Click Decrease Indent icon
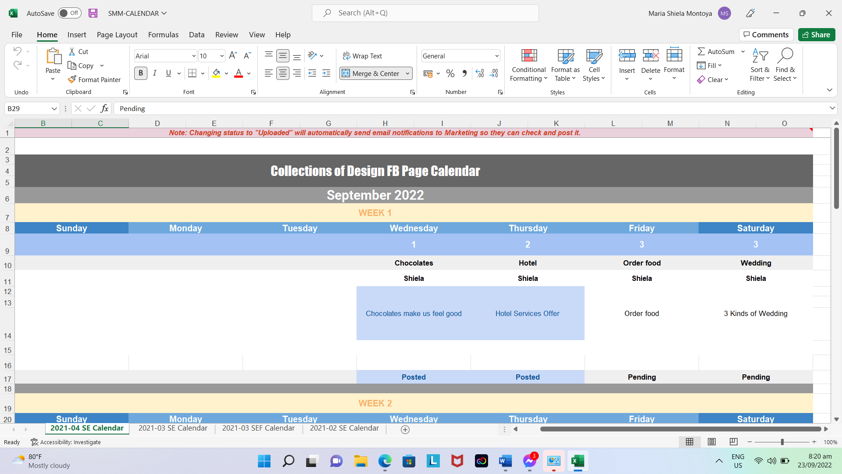The image size is (842, 474). 312,73
